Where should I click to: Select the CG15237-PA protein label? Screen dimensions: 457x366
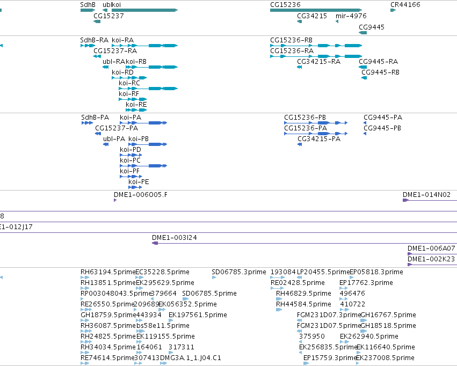point(117,128)
